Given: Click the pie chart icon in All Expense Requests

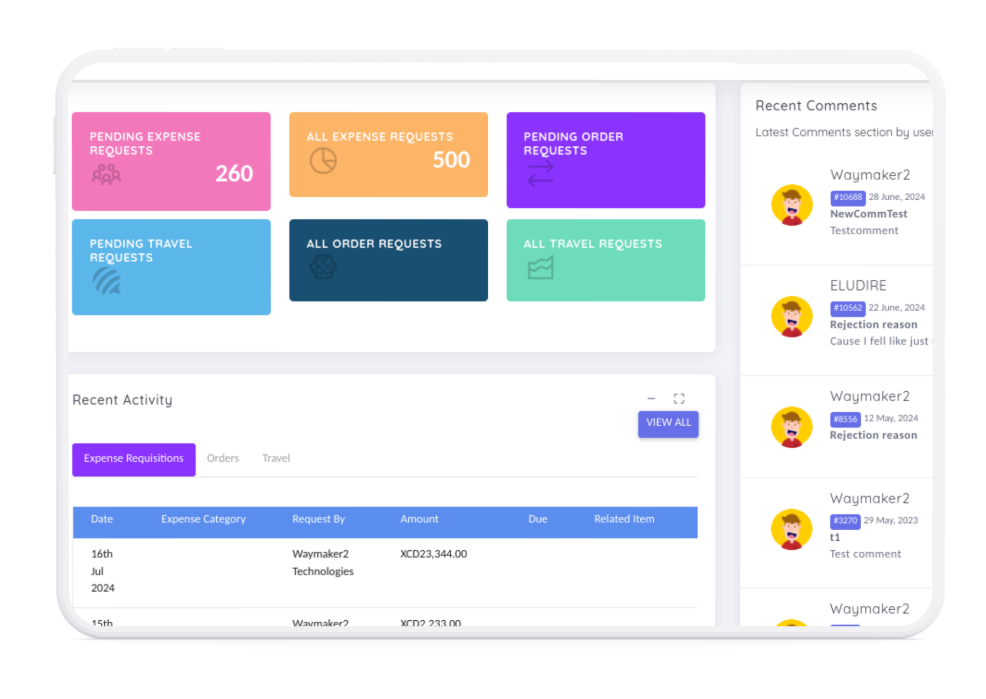Looking at the screenshot, I should [323, 160].
